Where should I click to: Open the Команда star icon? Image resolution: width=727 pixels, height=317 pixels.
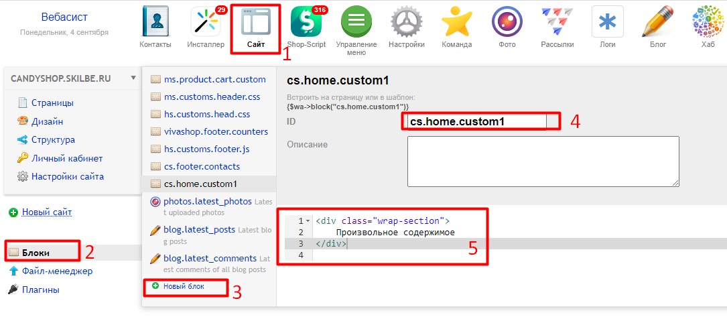point(457,23)
